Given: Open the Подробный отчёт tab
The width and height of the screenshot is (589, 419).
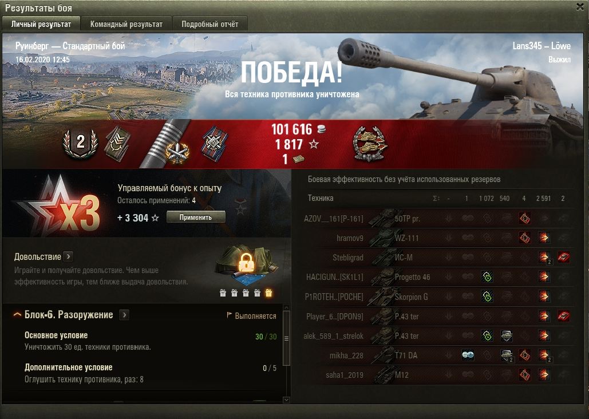Looking at the screenshot, I should coord(209,24).
